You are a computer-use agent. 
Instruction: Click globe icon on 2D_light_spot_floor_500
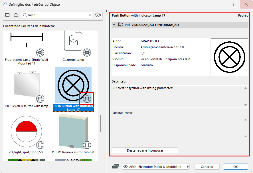point(40,145)
